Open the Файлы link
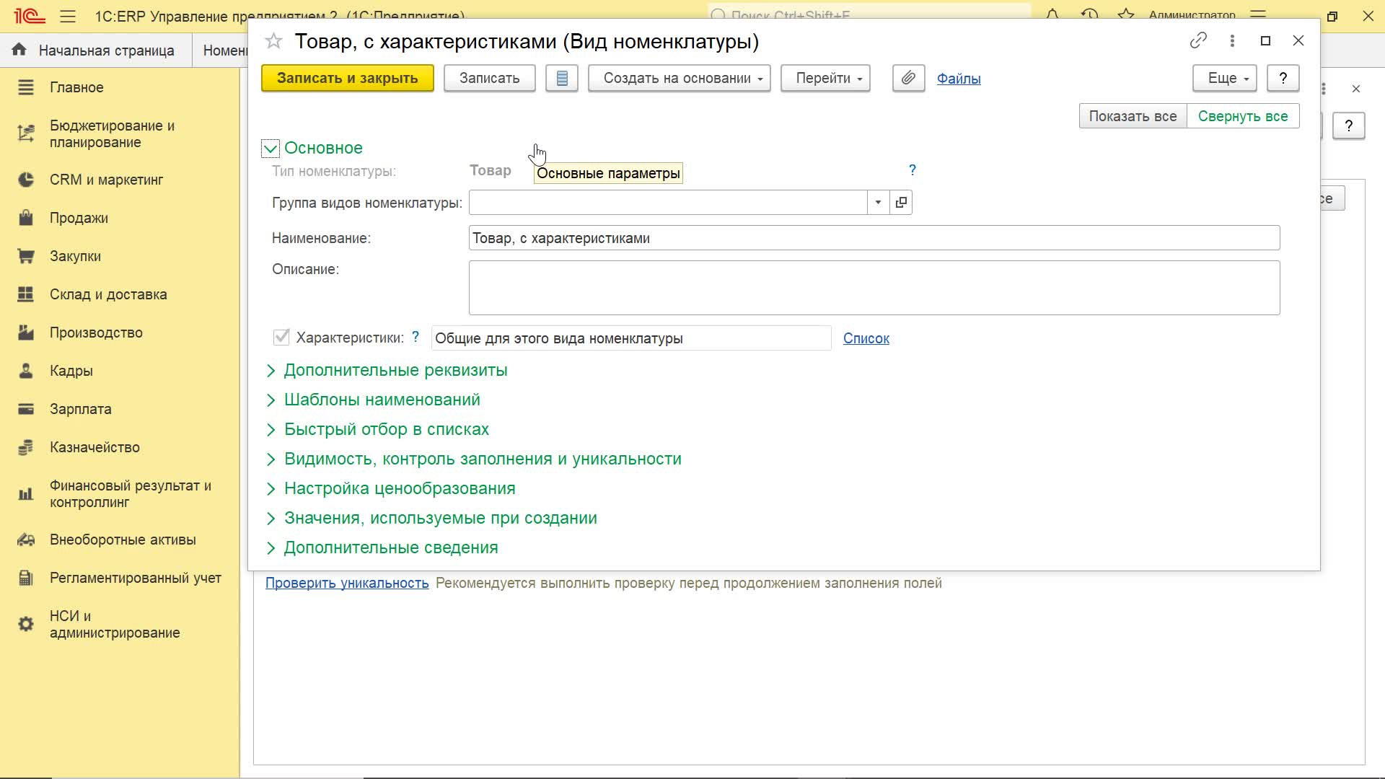This screenshot has width=1385, height=779. 959,79
